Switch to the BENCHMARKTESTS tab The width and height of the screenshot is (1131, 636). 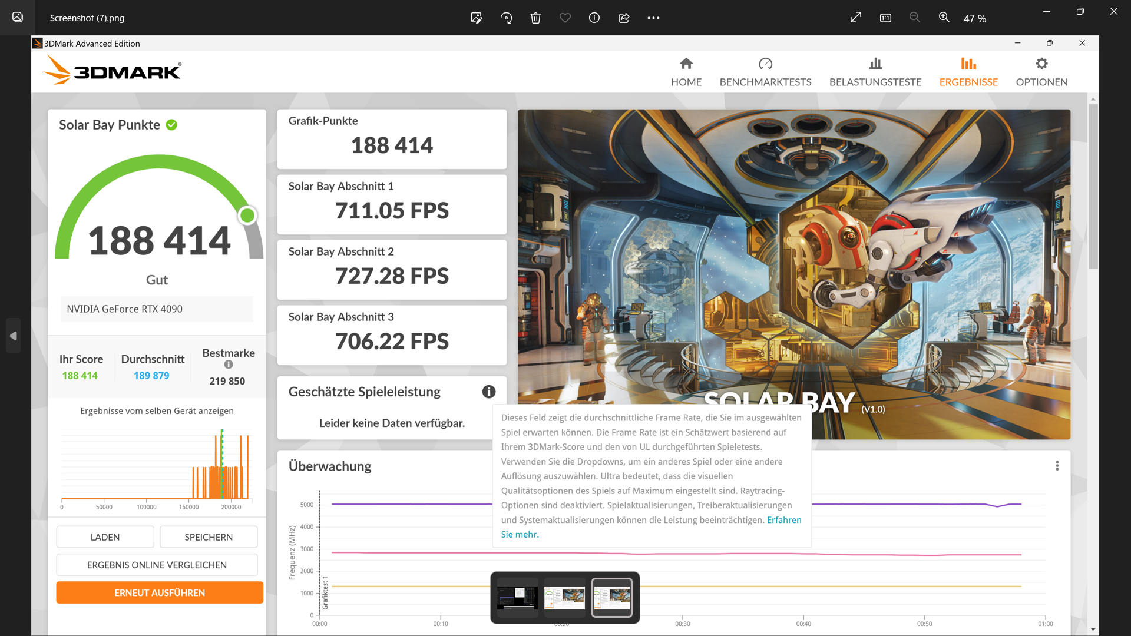[x=765, y=72]
